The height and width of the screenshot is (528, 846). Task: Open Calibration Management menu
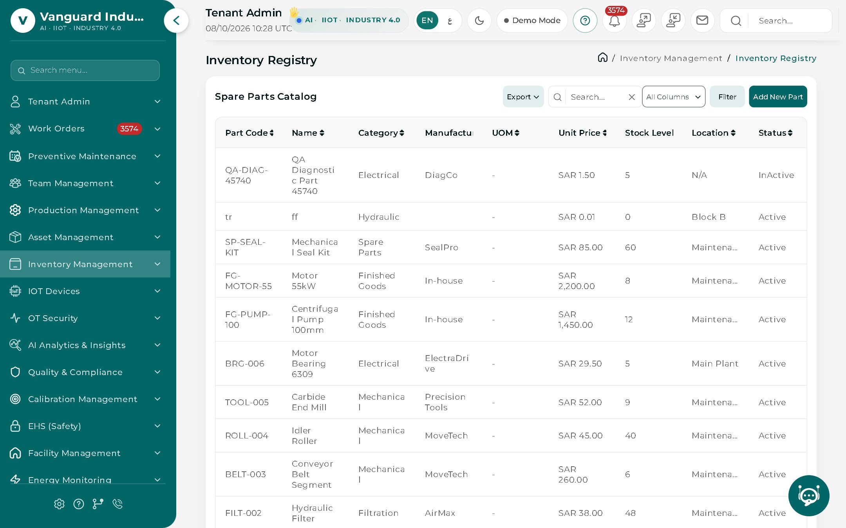85,399
